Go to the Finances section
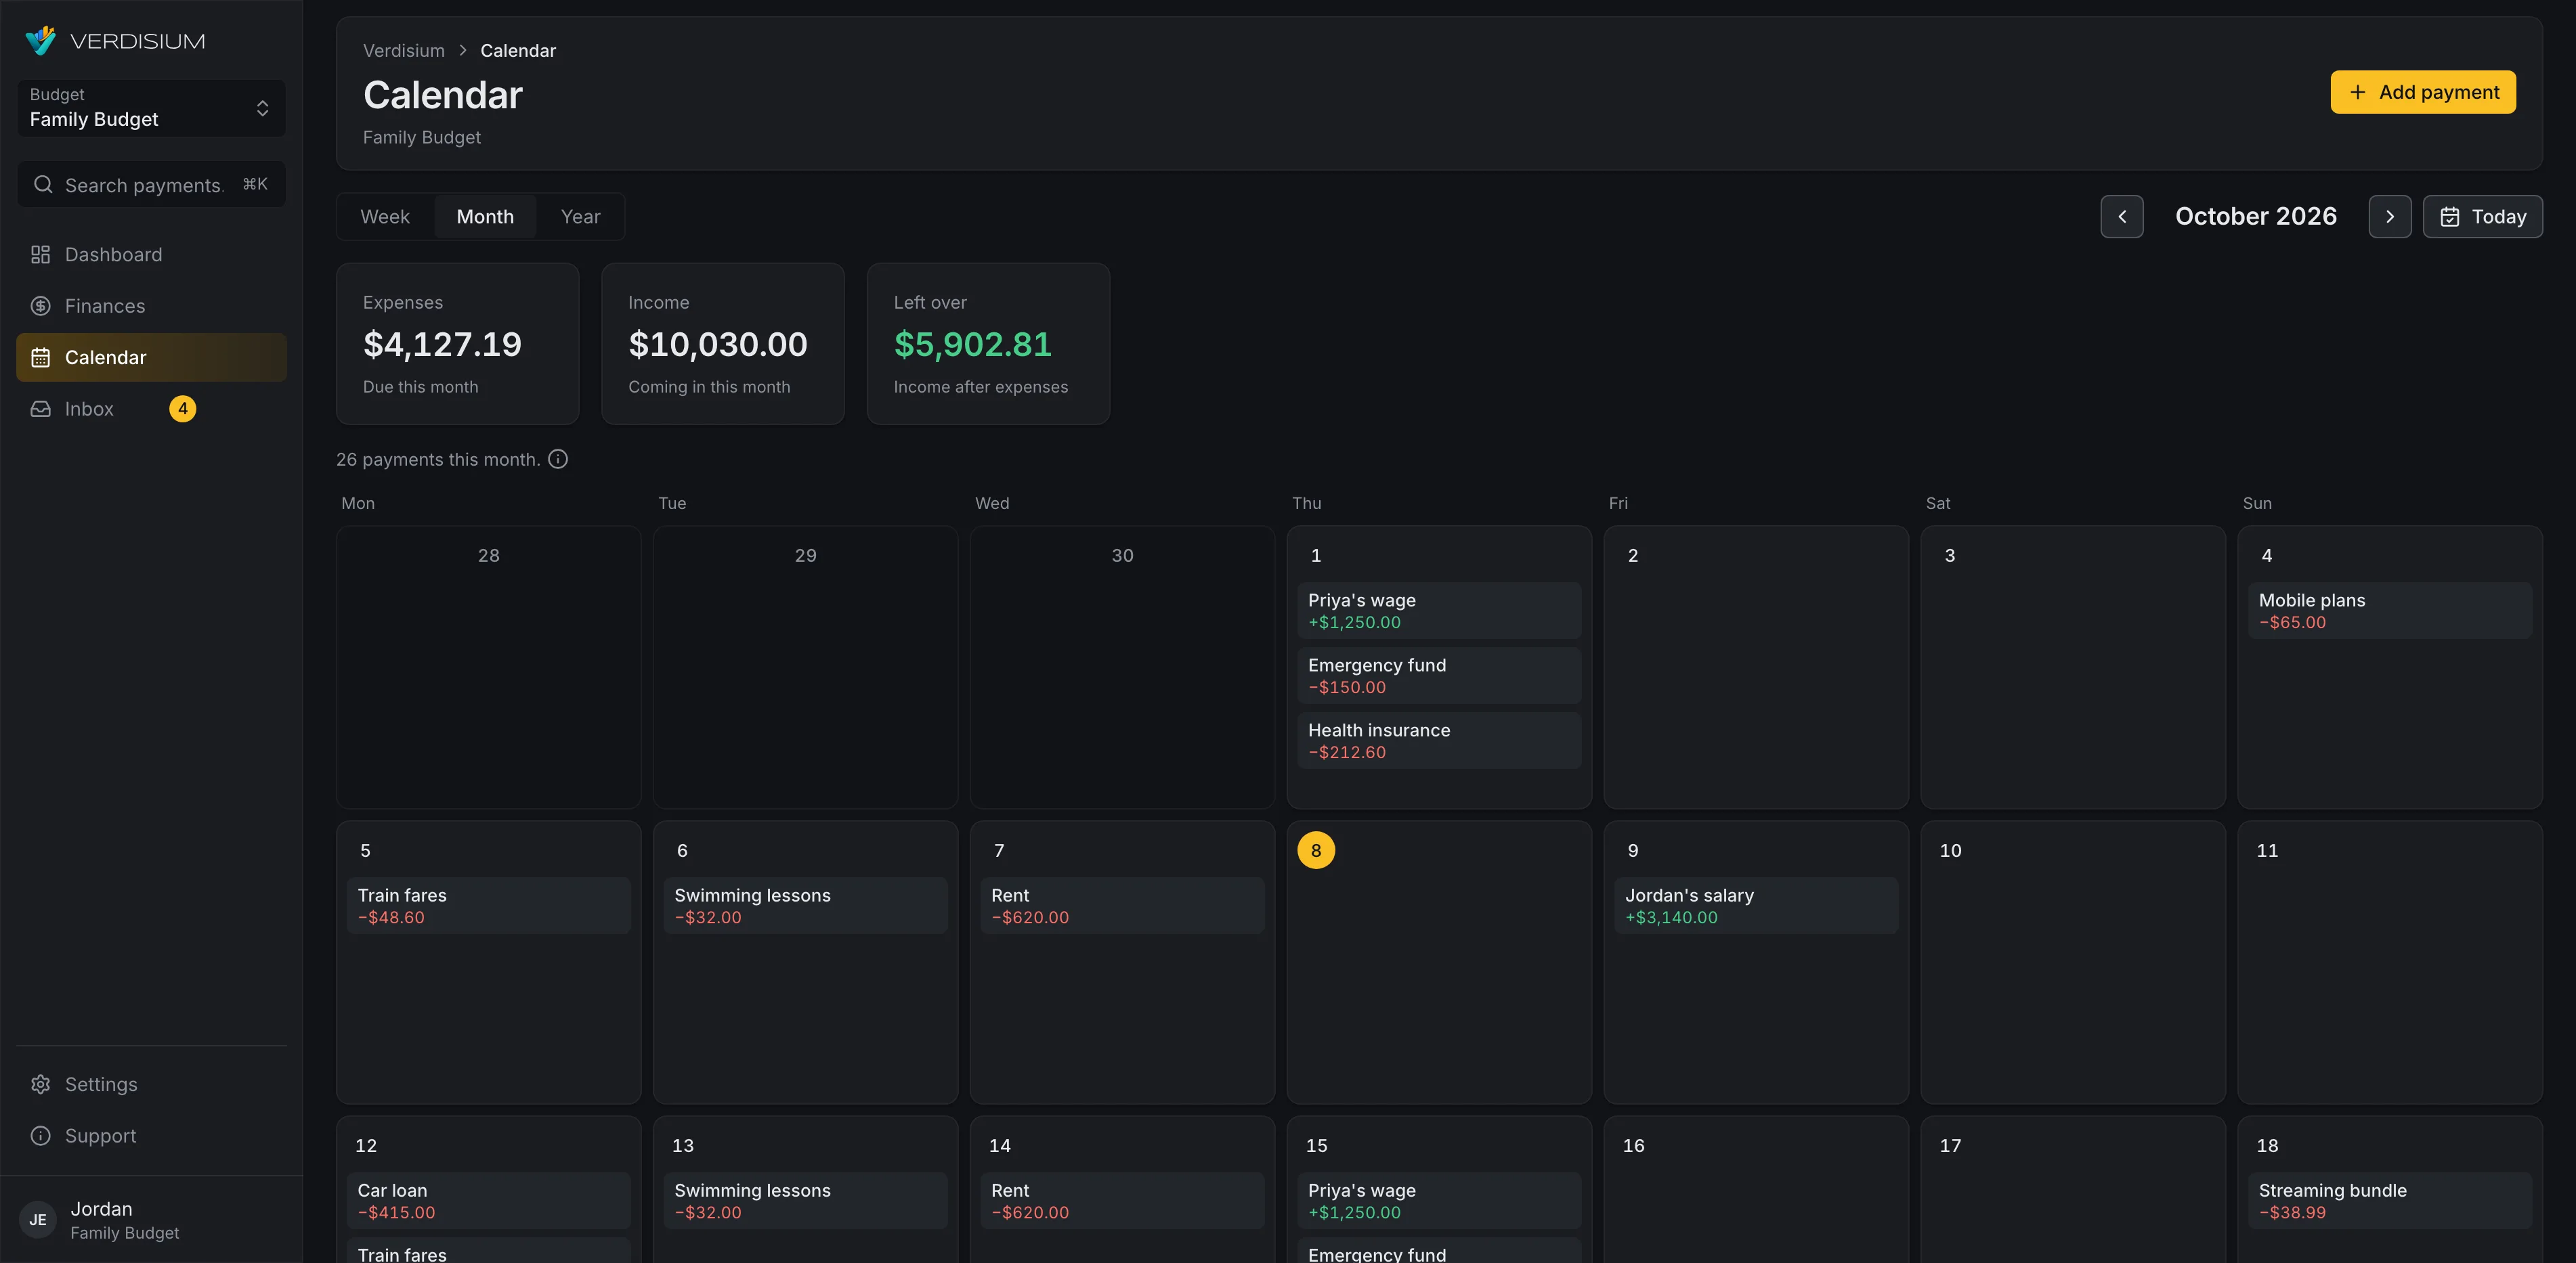 (151, 306)
